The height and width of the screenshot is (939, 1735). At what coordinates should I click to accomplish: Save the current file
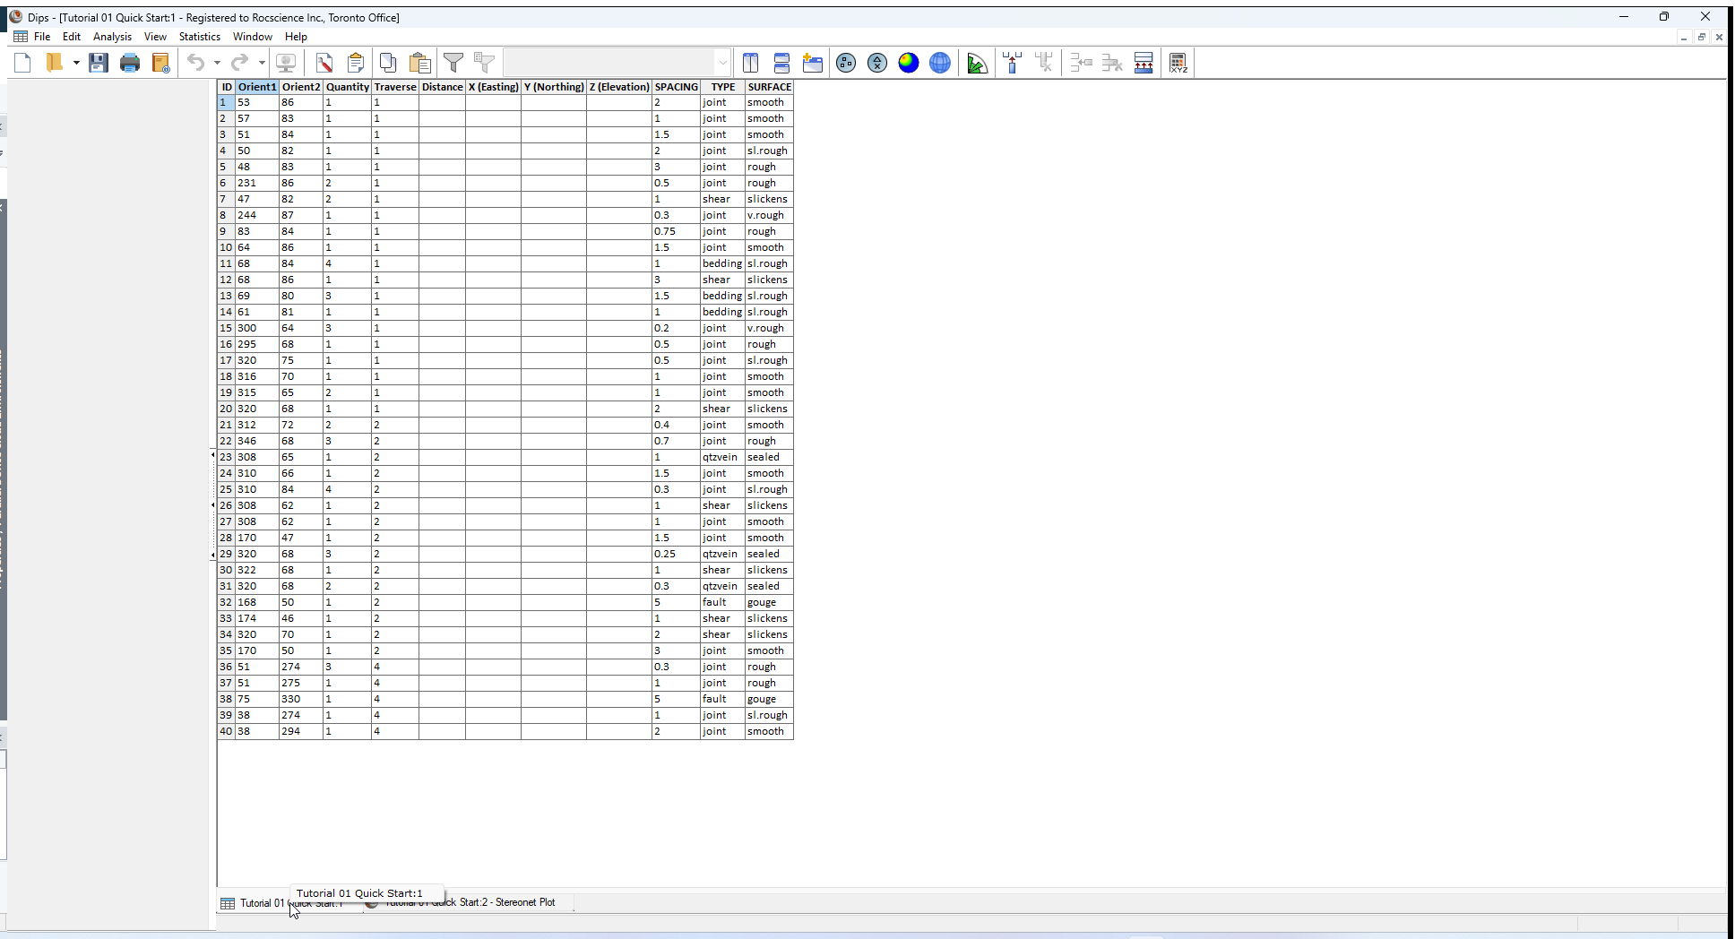point(99,62)
